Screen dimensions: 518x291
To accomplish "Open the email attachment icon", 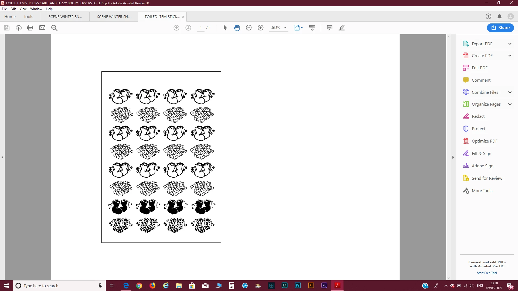I will coord(42,28).
